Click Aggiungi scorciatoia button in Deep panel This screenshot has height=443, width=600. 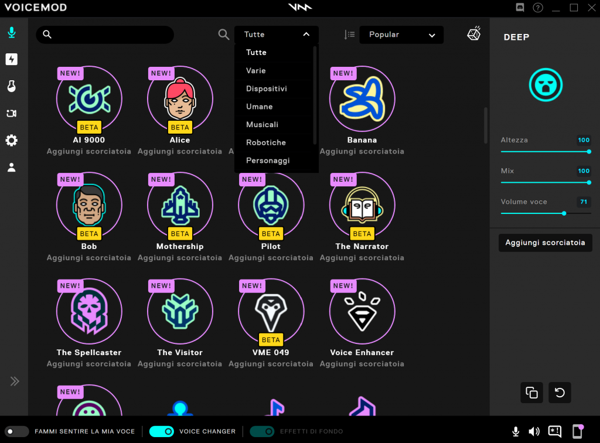pyautogui.click(x=546, y=243)
